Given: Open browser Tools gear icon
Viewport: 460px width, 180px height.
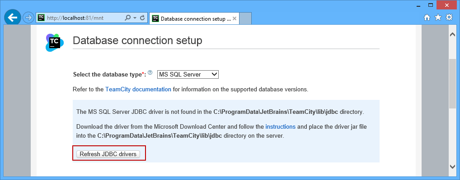Looking at the screenshot, I should (449, 18).
